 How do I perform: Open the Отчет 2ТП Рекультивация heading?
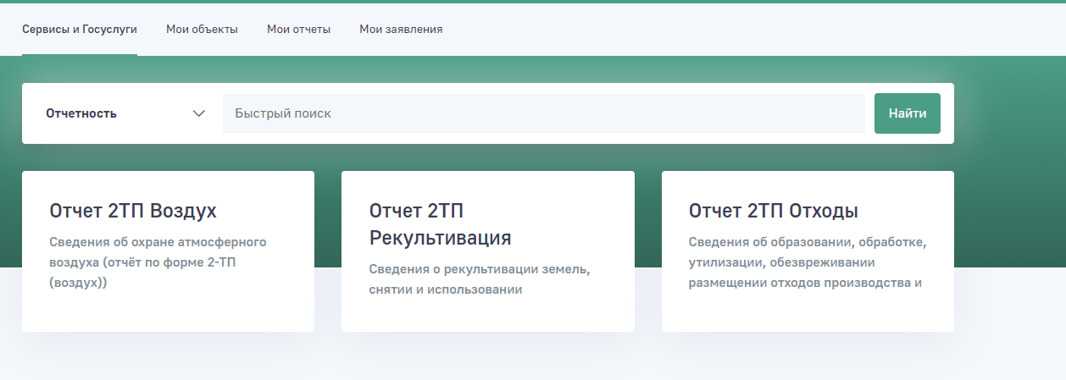click(440, 224)
